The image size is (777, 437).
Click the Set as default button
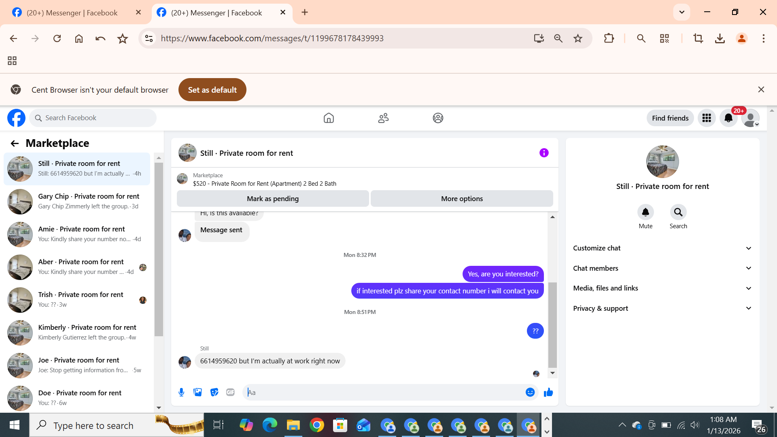pos(212,90)
